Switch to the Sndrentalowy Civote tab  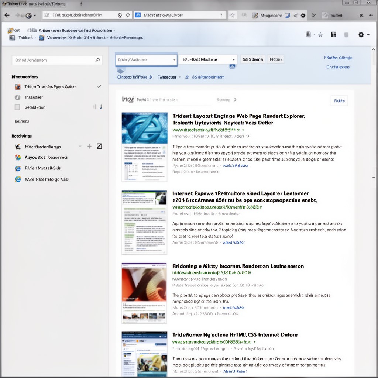[180, 15]
